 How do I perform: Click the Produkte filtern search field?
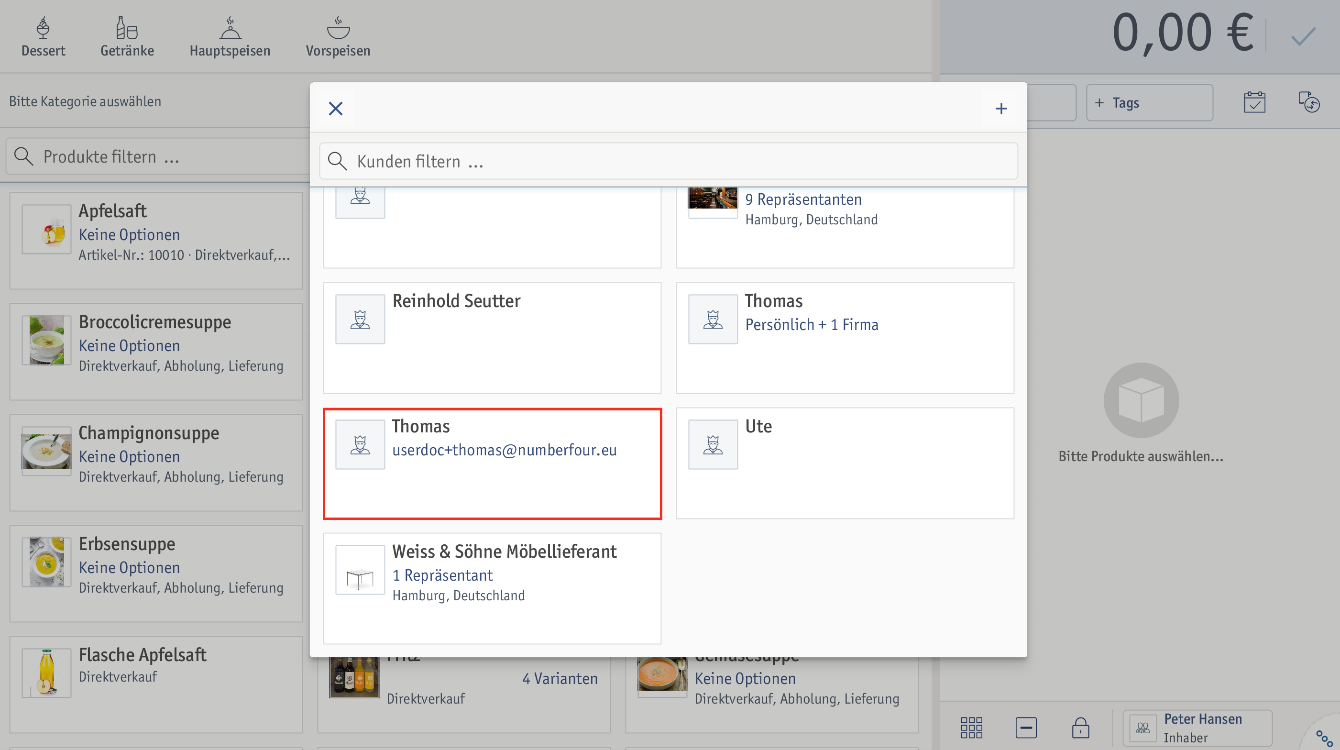coord(159,156)
